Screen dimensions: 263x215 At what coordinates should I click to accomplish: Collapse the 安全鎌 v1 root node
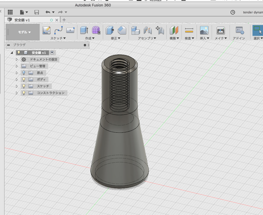(x=12, y=53)
